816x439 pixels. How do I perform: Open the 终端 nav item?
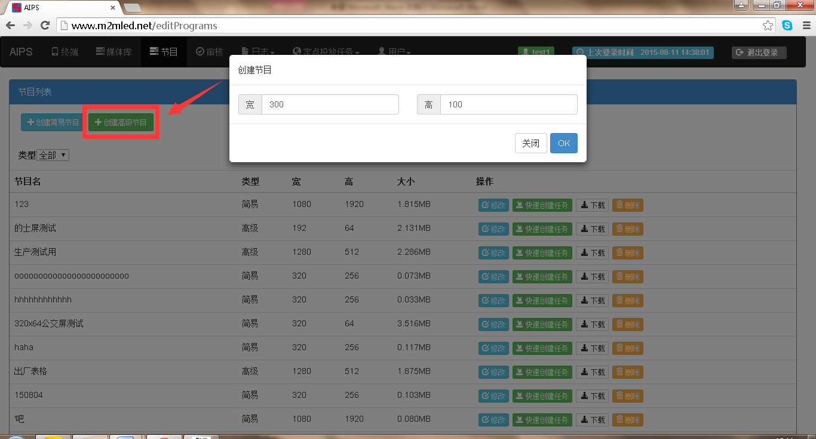[x=65, y=52]
